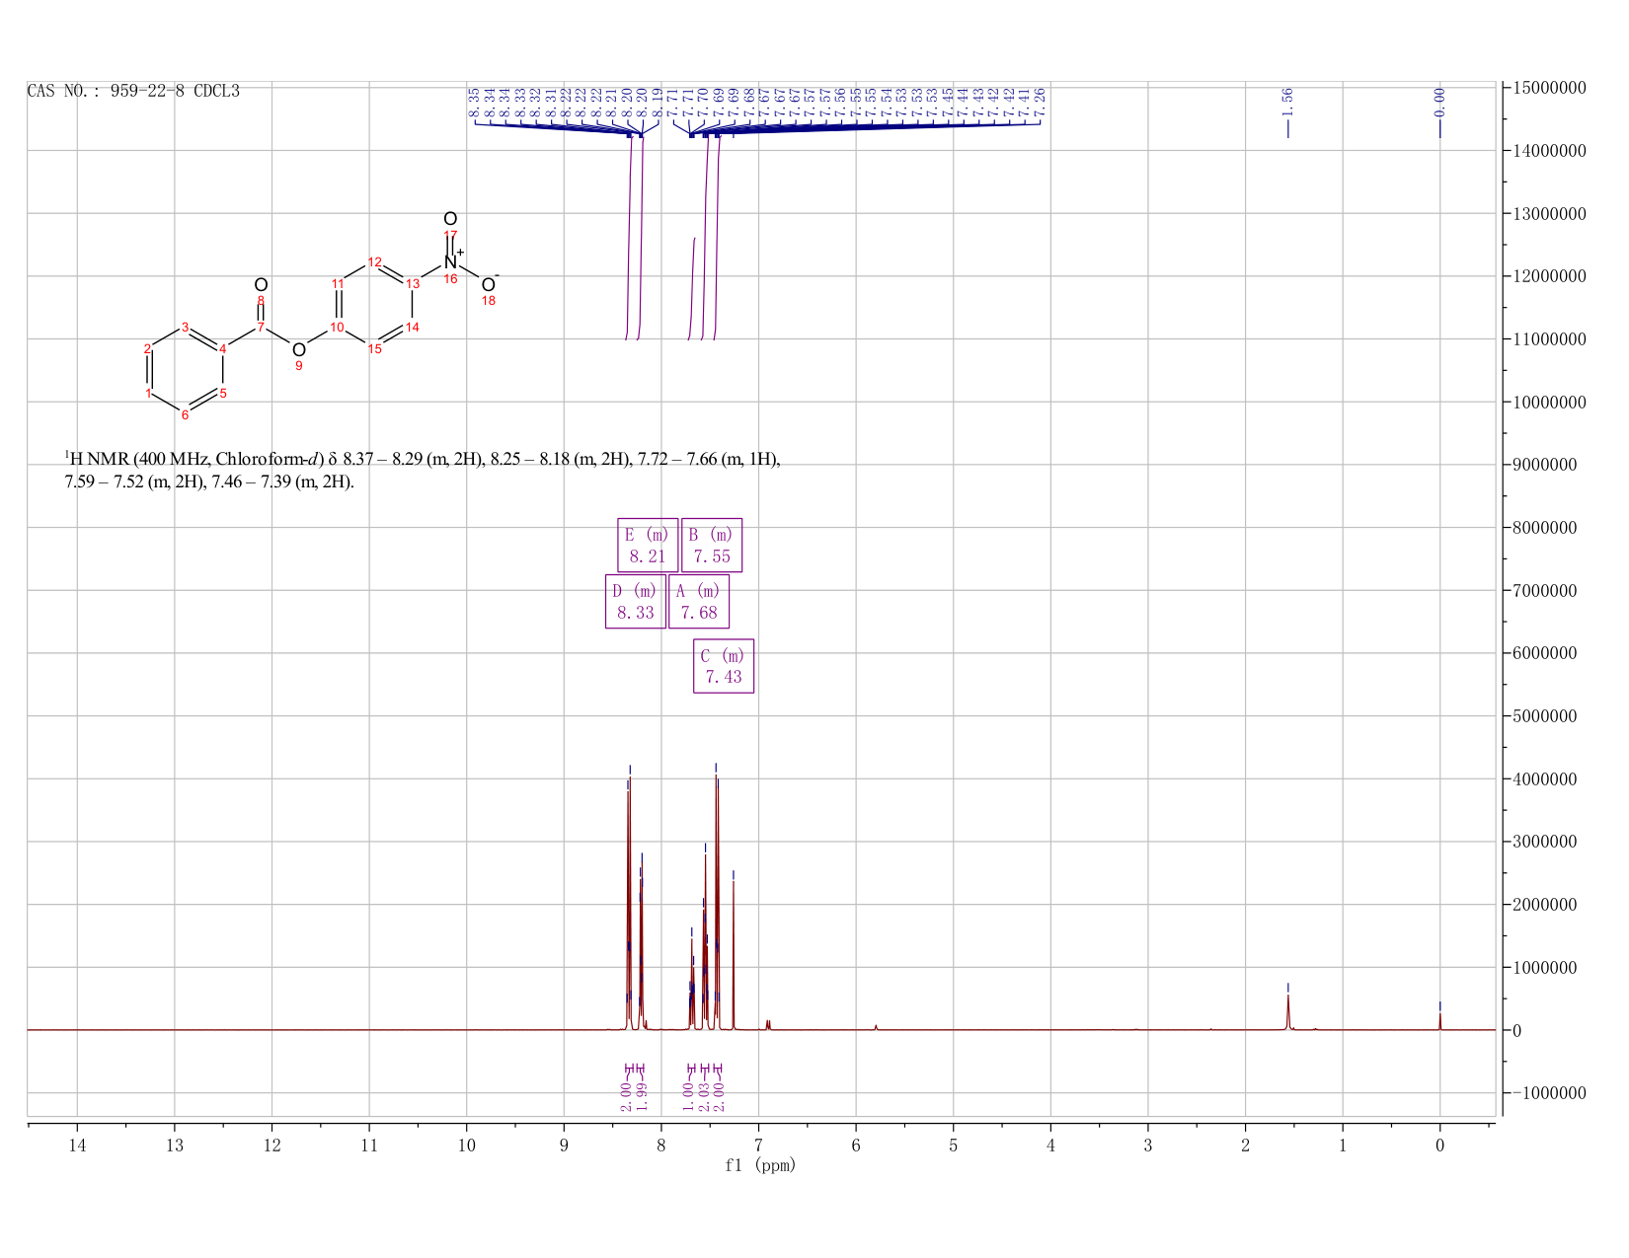
Task: Click the CAS NO.: 959-22-8 CDCL3 title
Action: 133,92
